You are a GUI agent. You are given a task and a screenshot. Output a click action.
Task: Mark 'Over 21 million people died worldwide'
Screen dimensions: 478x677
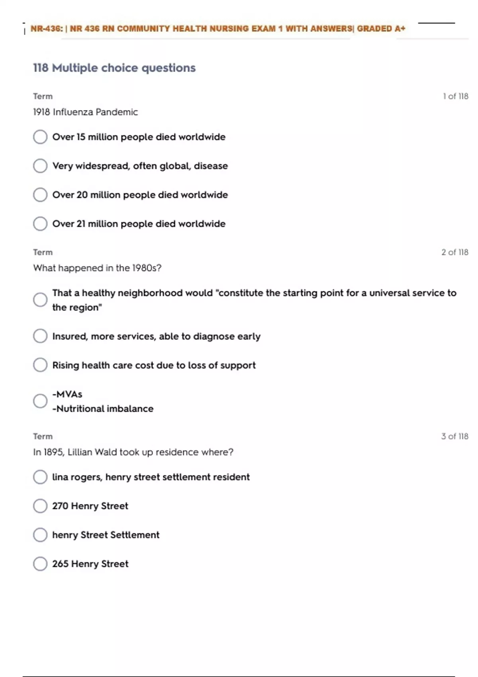[40, 224]
